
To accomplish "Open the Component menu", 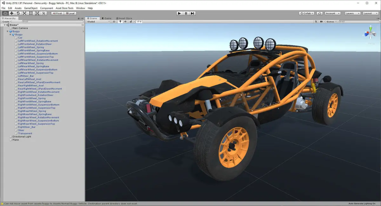I will point(47,8).
